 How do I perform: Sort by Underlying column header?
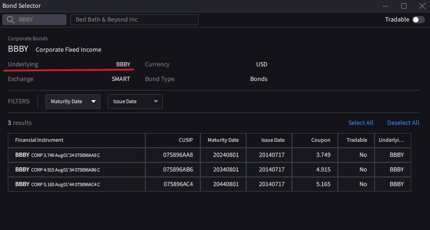coord(393,140)
